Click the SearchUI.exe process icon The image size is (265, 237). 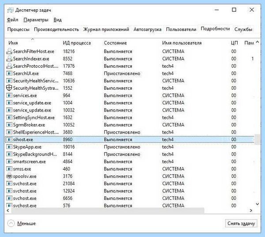pos(9,73)
